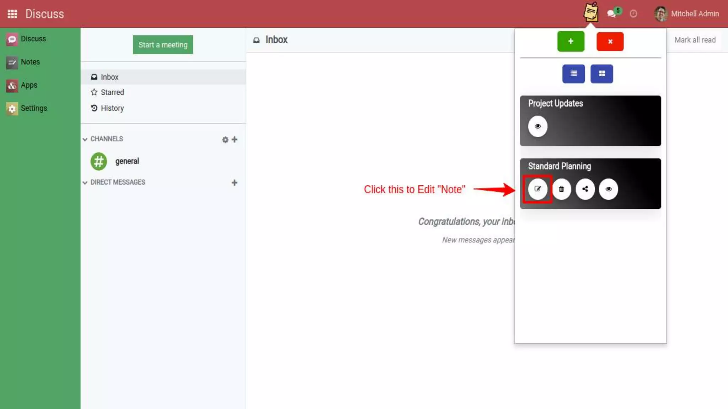Open the activities clock icon

tap(633, 14)
